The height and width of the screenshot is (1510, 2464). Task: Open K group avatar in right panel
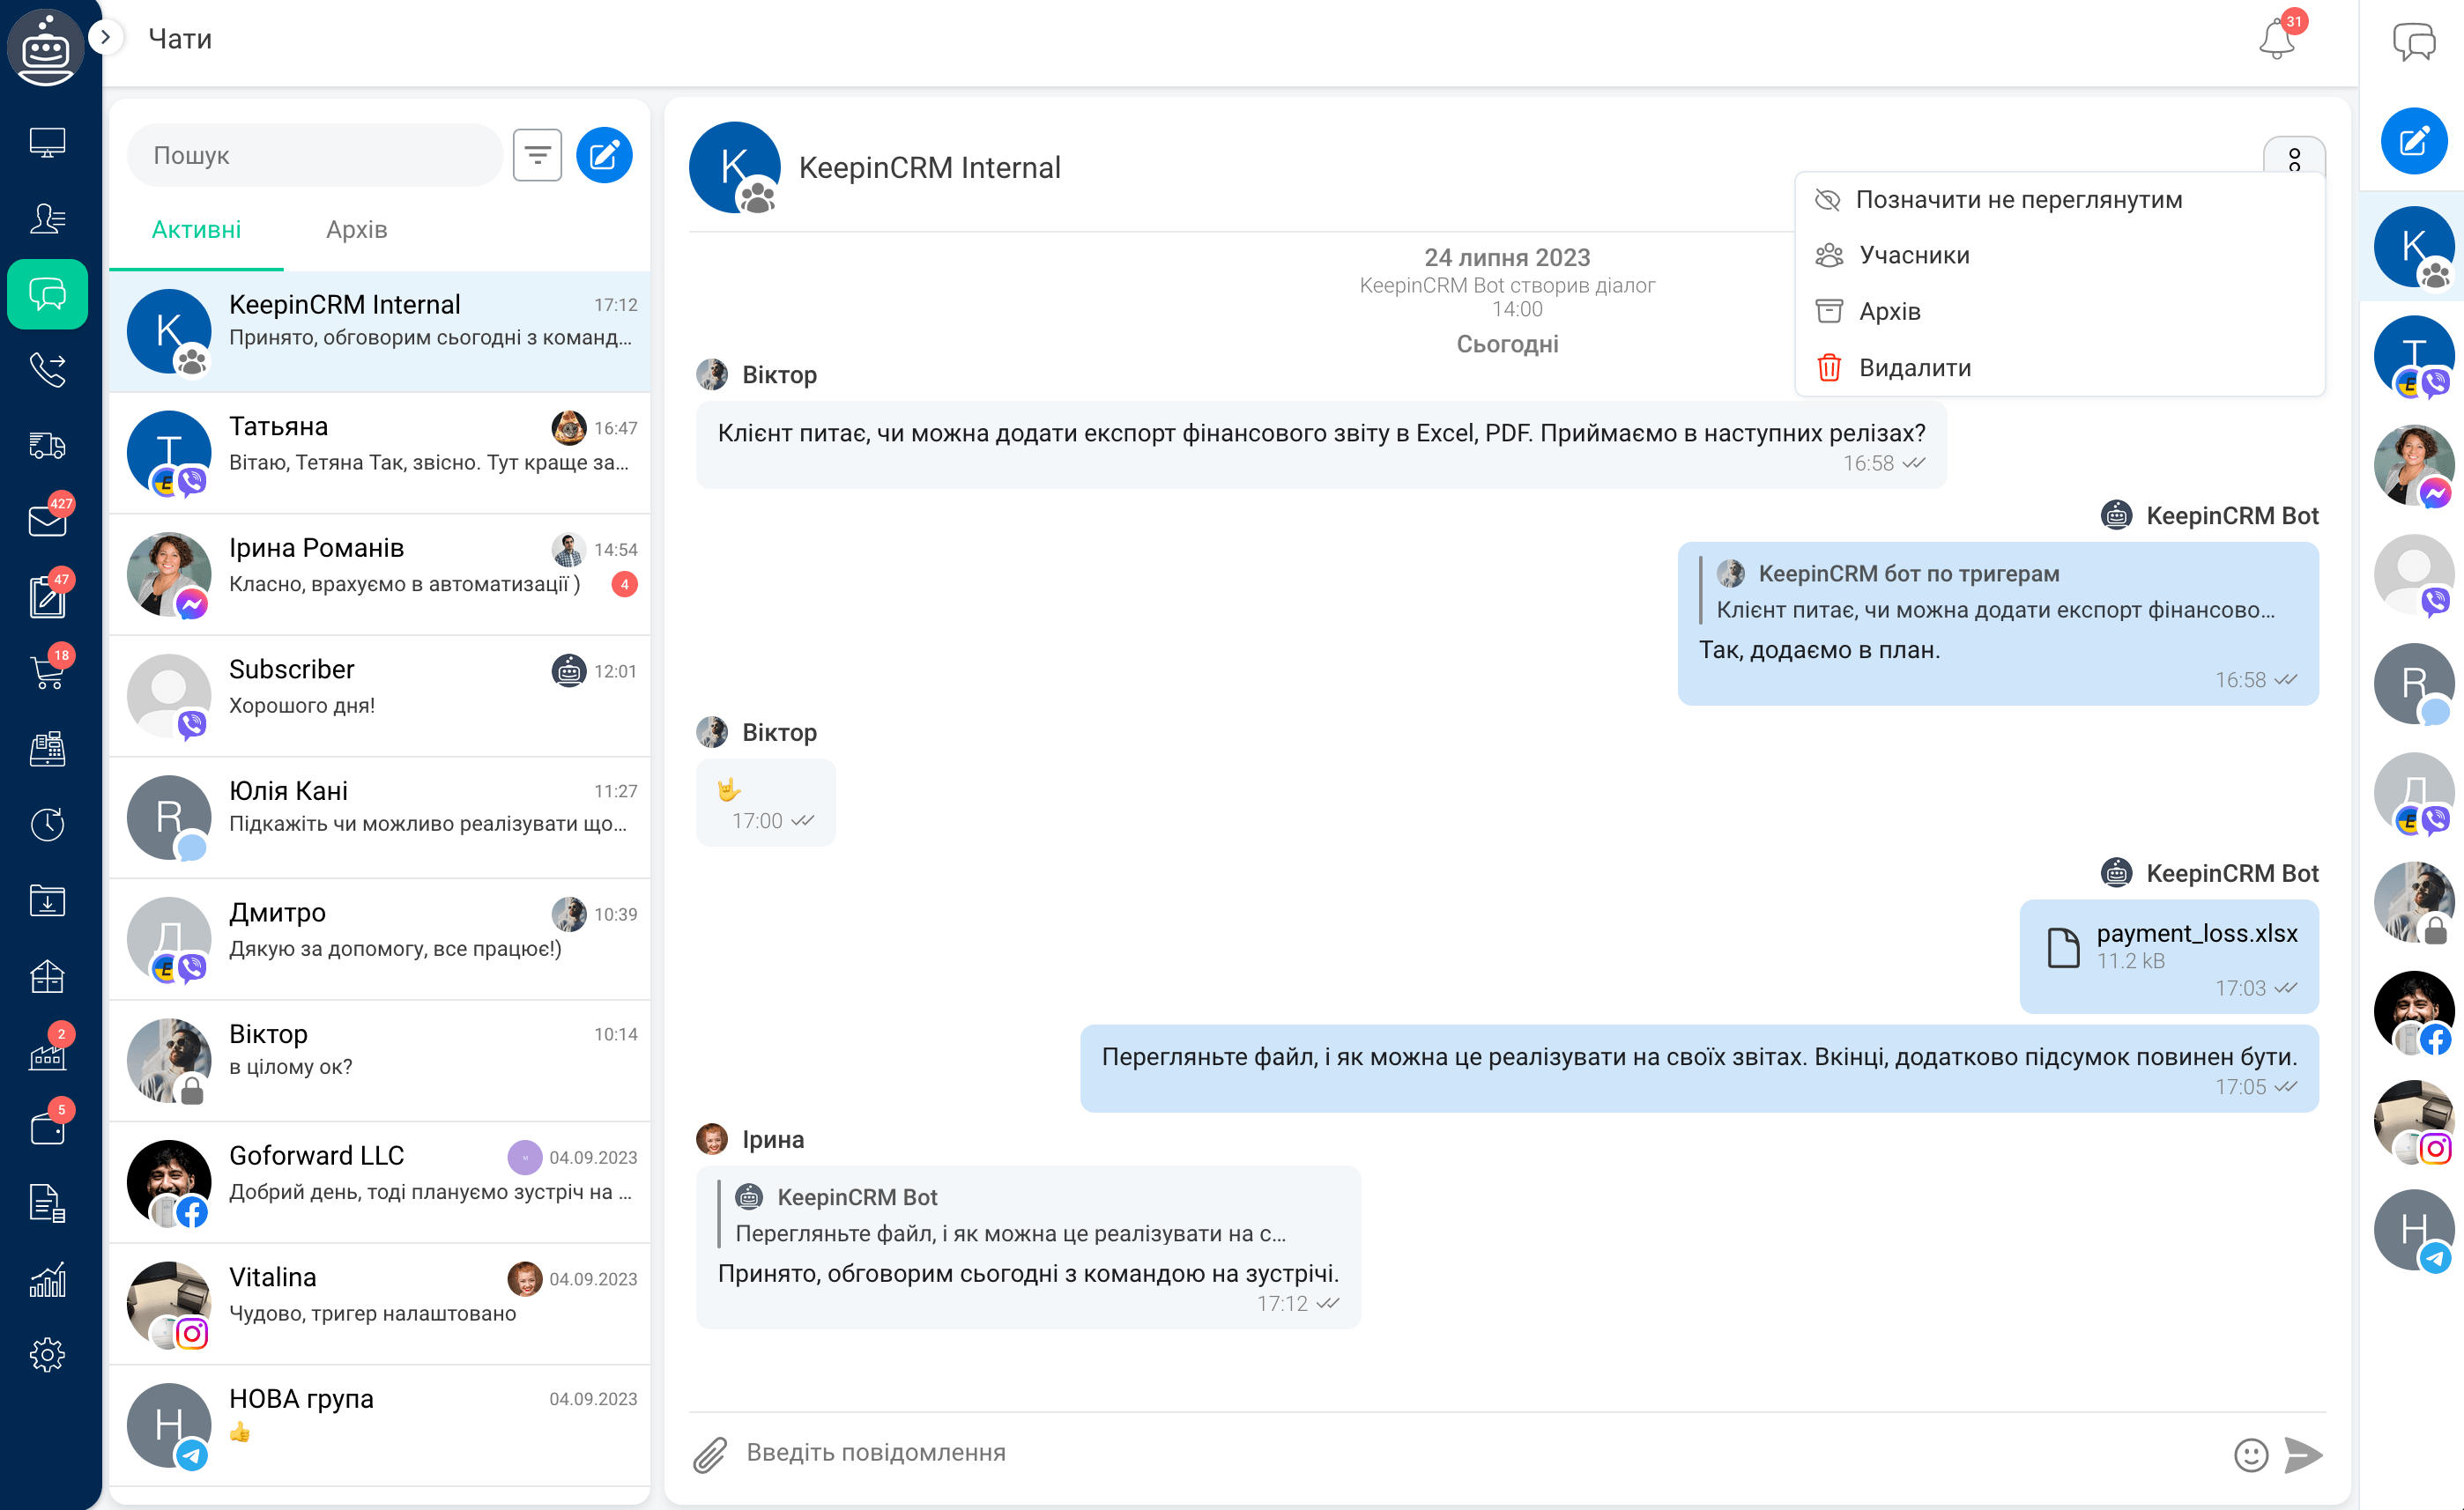[2414, 246]
